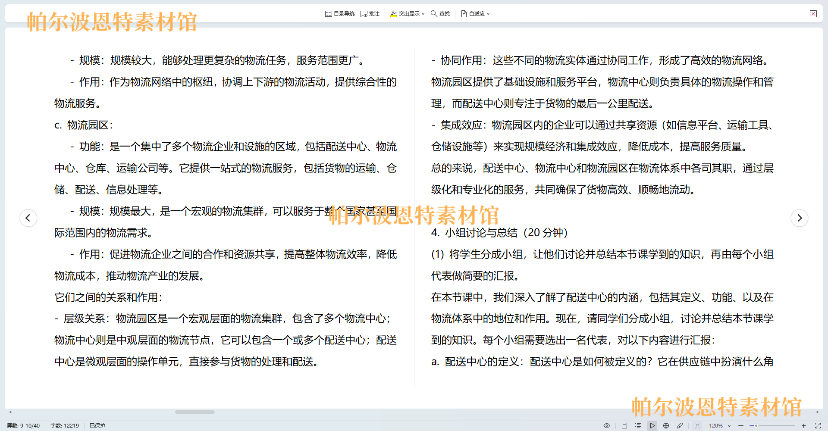Click the fit-page frame icon
The image size is (828, 431).
[x=697, y=425]
